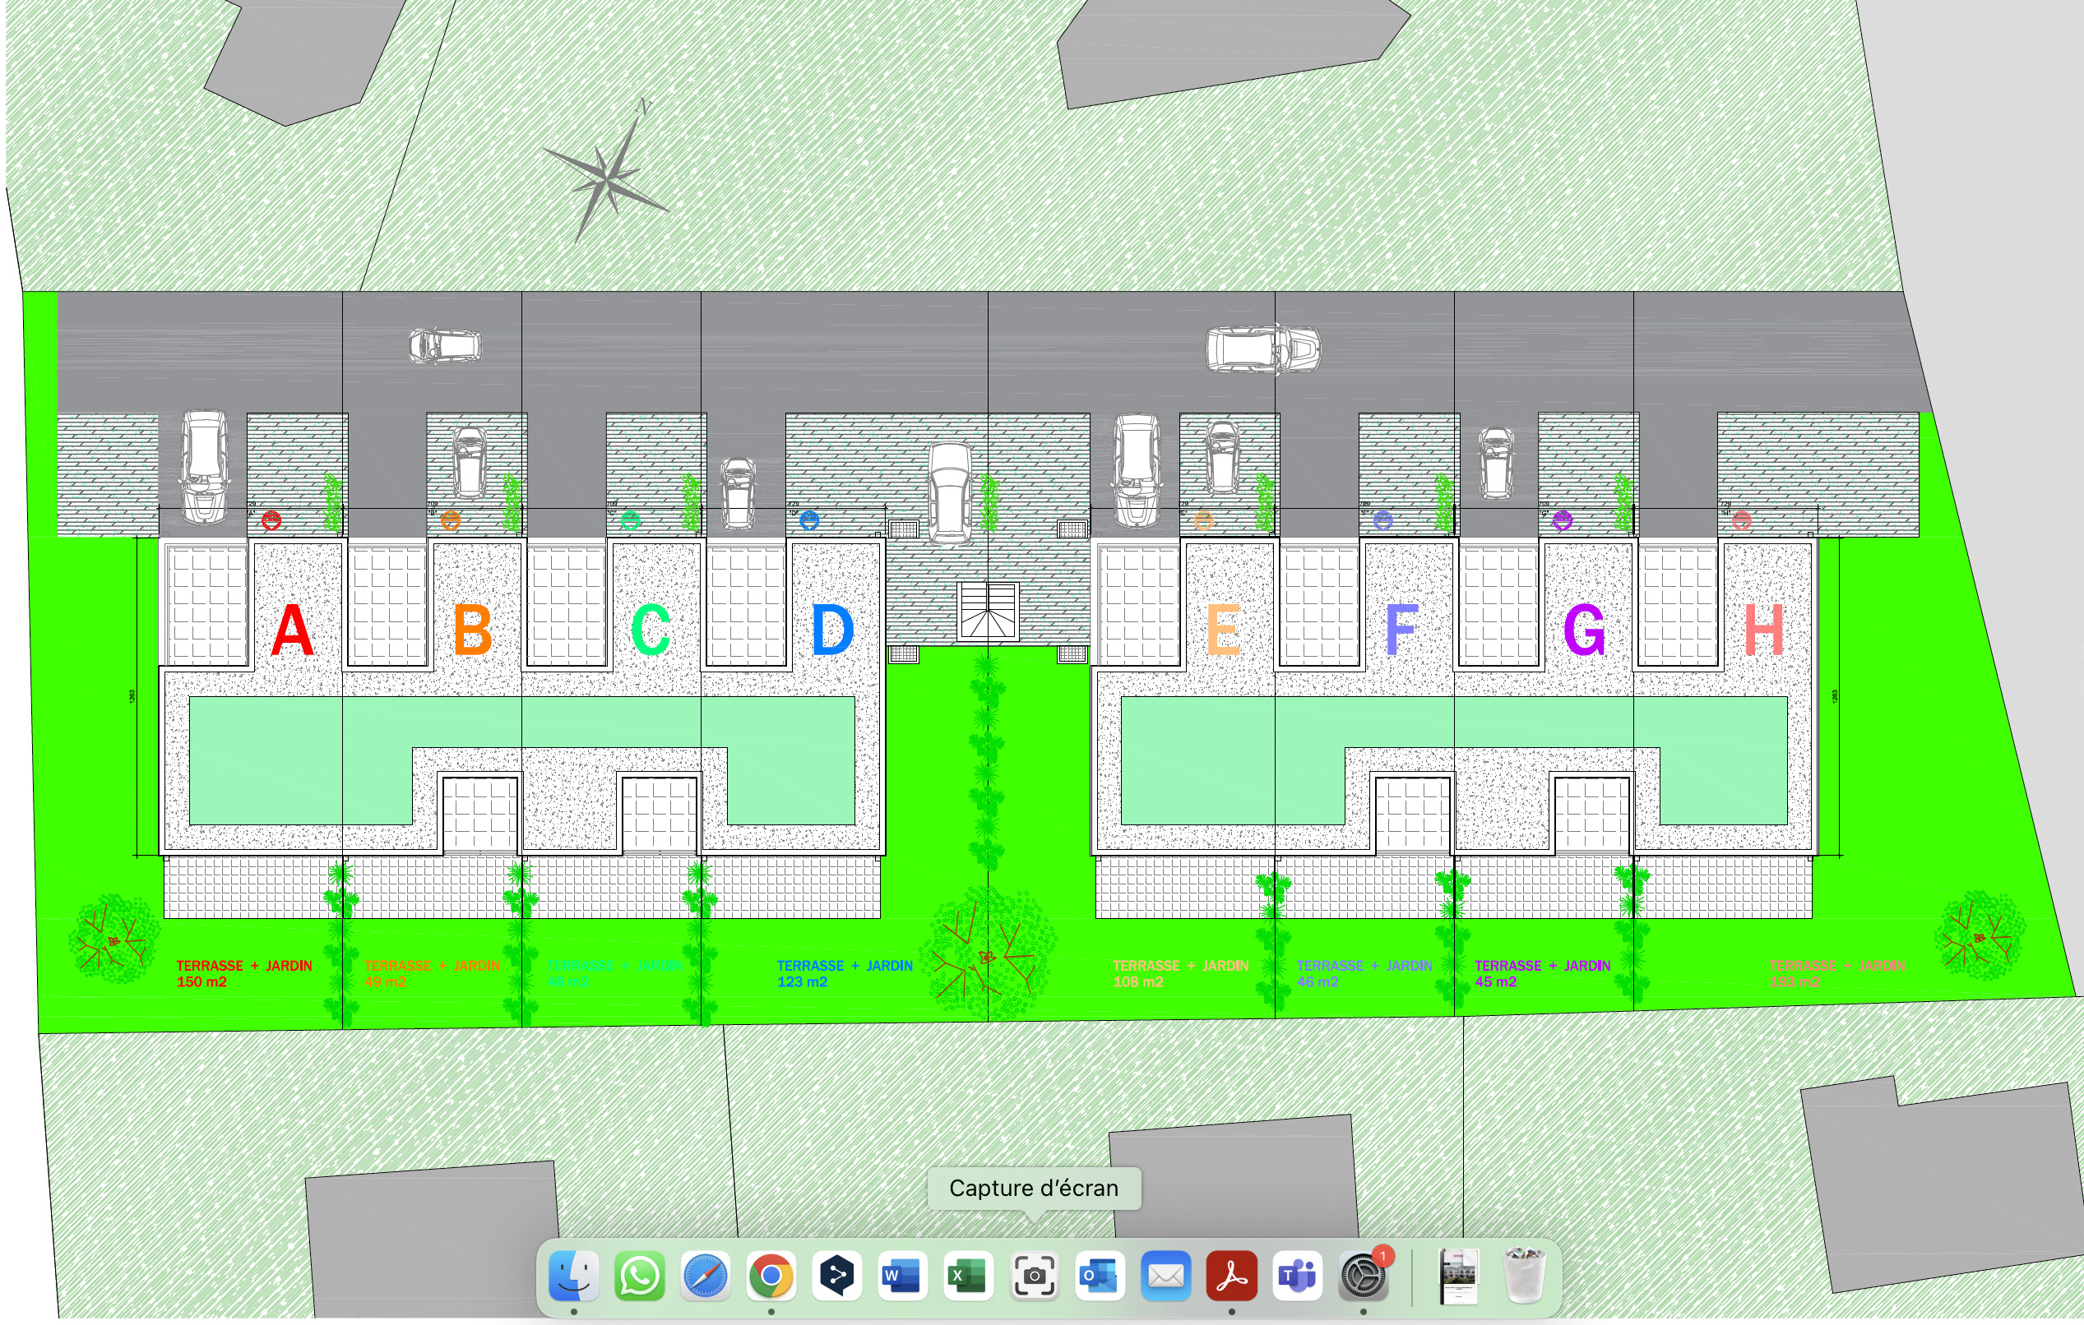
Task: Click the blue letter D unit label
Action: [x=831, y=630]
